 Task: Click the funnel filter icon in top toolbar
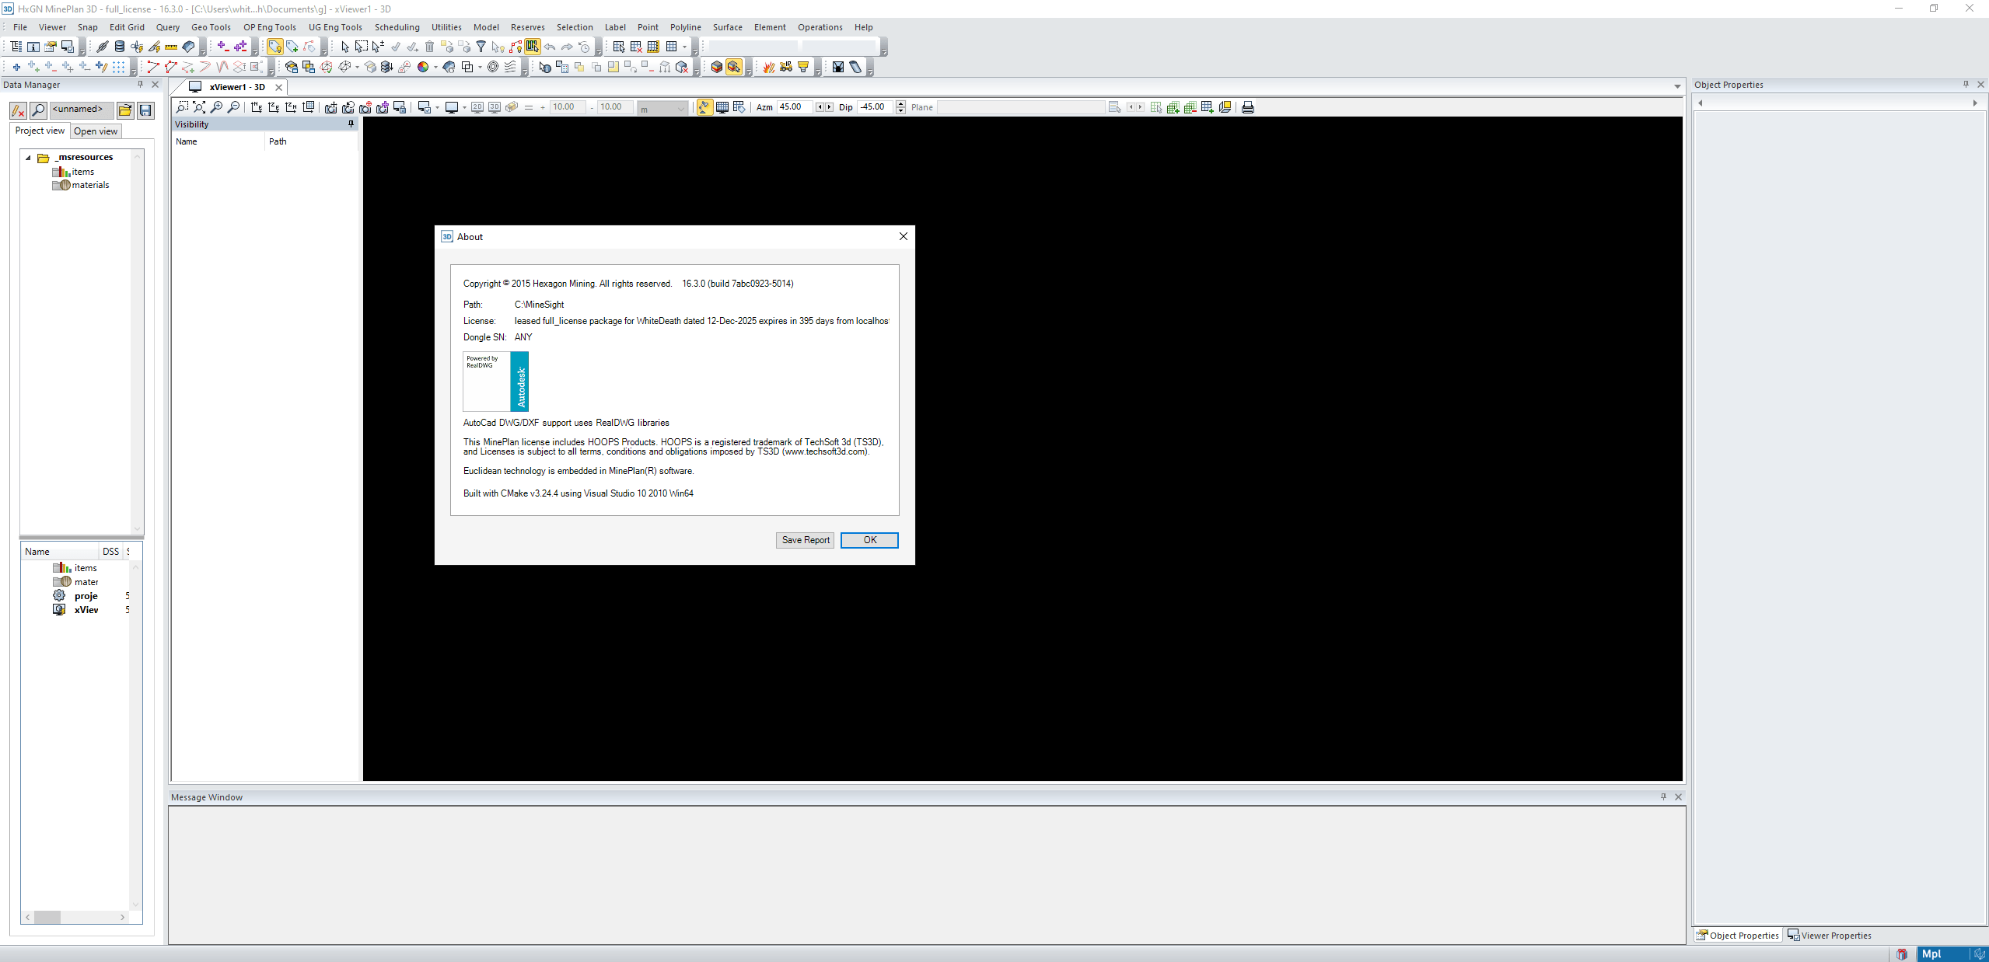pos(481,47)
